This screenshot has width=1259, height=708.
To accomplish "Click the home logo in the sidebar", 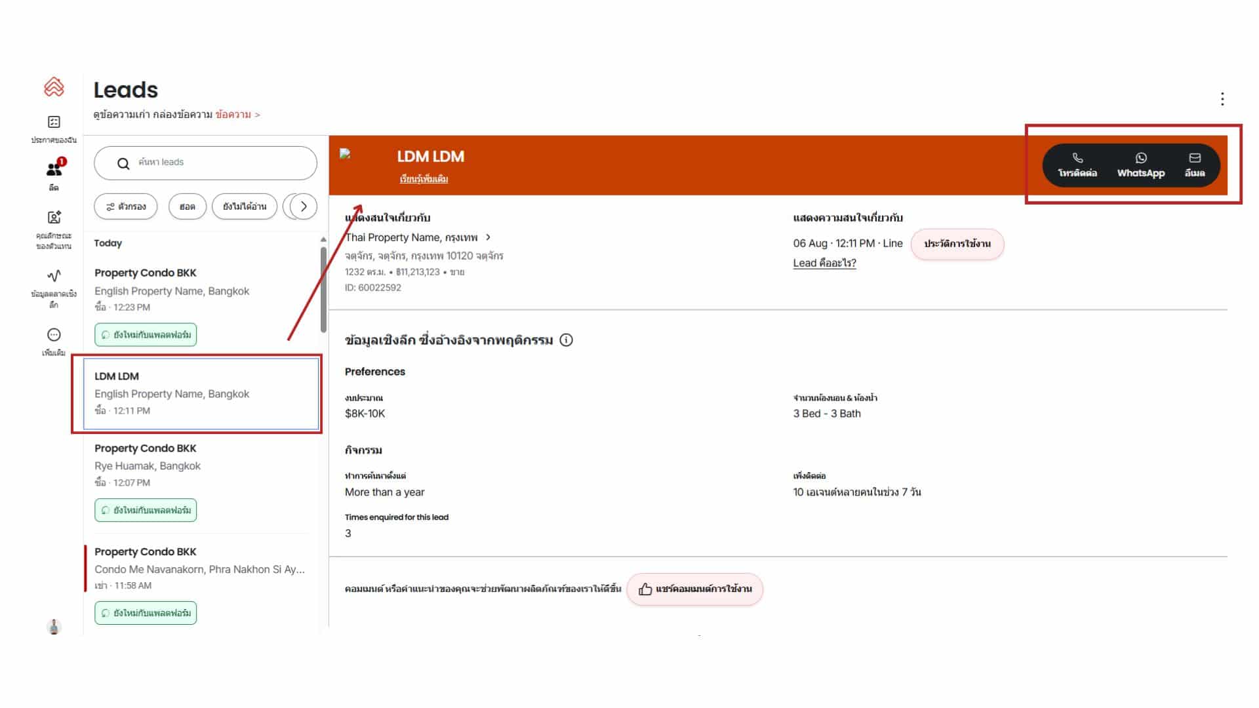I will tap(54, 87).
